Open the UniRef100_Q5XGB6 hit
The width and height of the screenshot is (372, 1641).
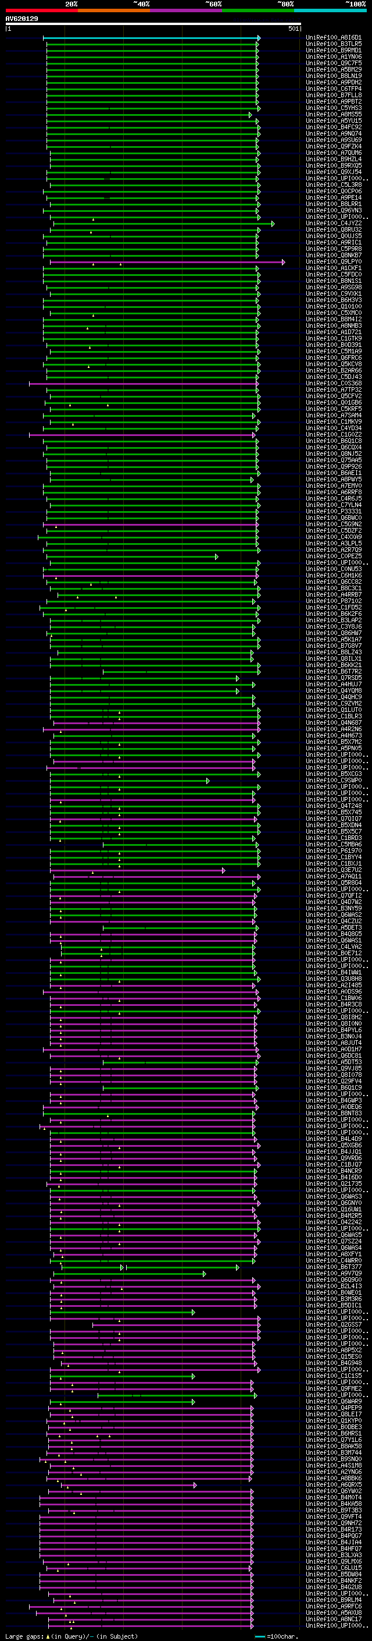333,1145
